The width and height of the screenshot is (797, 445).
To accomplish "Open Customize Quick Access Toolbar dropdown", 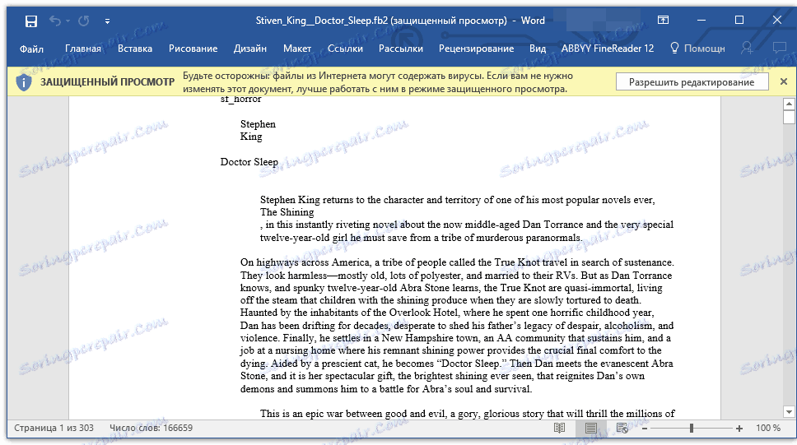I will click(x=107, y=21).
